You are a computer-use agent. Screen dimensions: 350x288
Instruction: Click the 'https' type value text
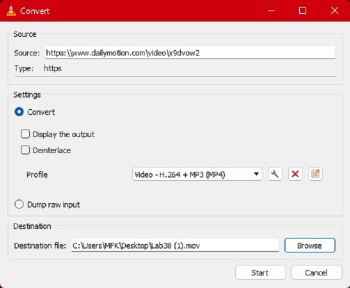[x=52, y=68]
